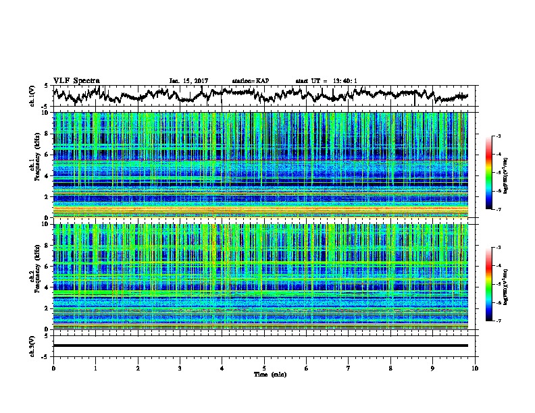Click the "ch.1(V)" axis label of top waveform

point(32,96)
